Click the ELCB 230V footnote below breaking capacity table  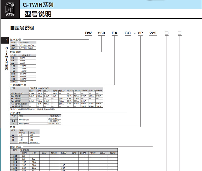33,109
